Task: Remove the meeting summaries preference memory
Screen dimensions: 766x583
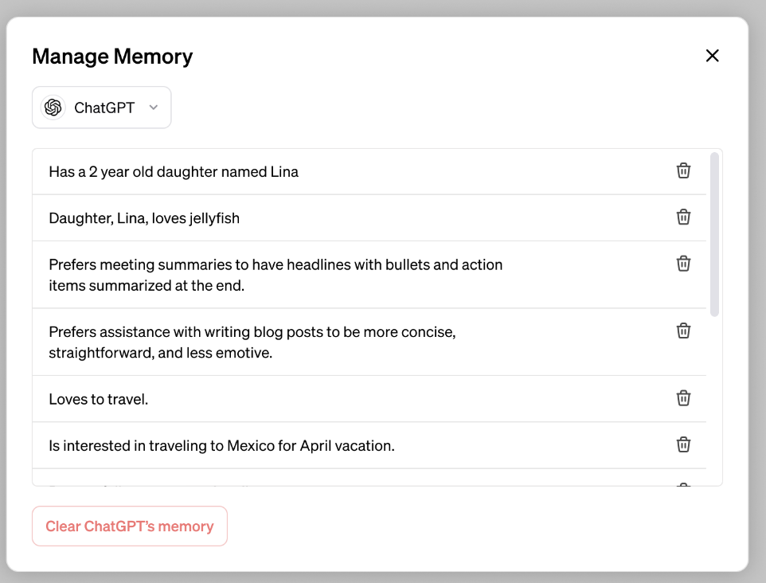Action: tap(683, 264)
